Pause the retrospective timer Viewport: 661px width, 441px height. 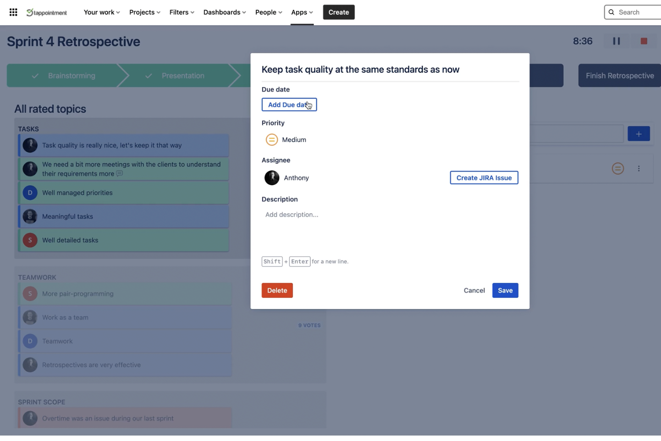pos(616,41)
